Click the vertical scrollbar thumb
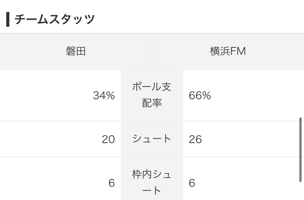The height and width of the screenshot is (200, 304). pyautogui.click(x=300, y=150)
